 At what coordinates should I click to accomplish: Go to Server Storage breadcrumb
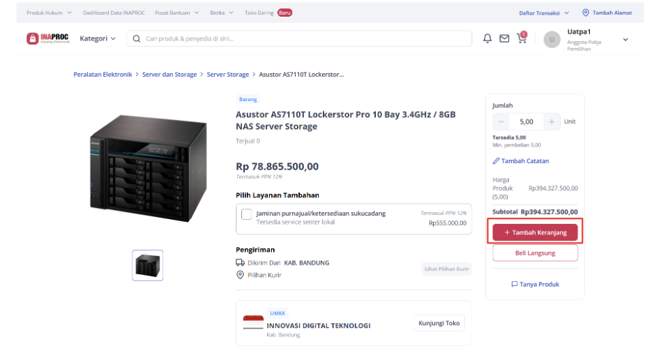click(228, 74)
